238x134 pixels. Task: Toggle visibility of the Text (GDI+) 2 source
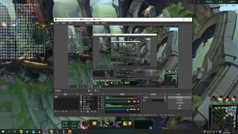tap(99, 99)
